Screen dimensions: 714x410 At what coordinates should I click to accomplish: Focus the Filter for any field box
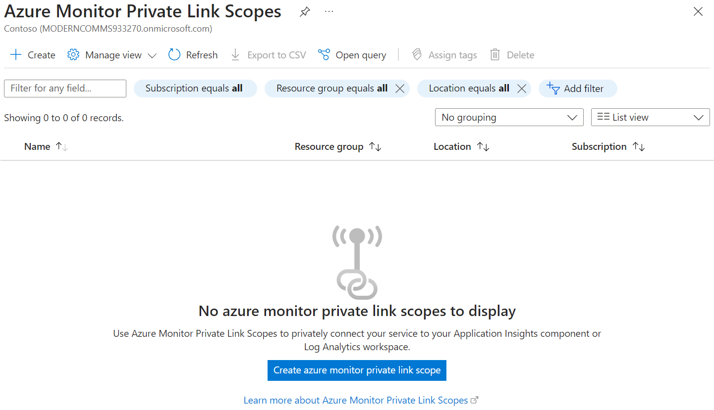(x=65, y=89)
